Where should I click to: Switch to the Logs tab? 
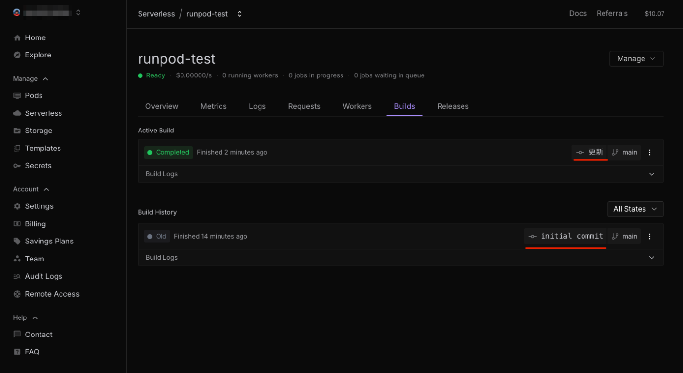coord(257,106)
